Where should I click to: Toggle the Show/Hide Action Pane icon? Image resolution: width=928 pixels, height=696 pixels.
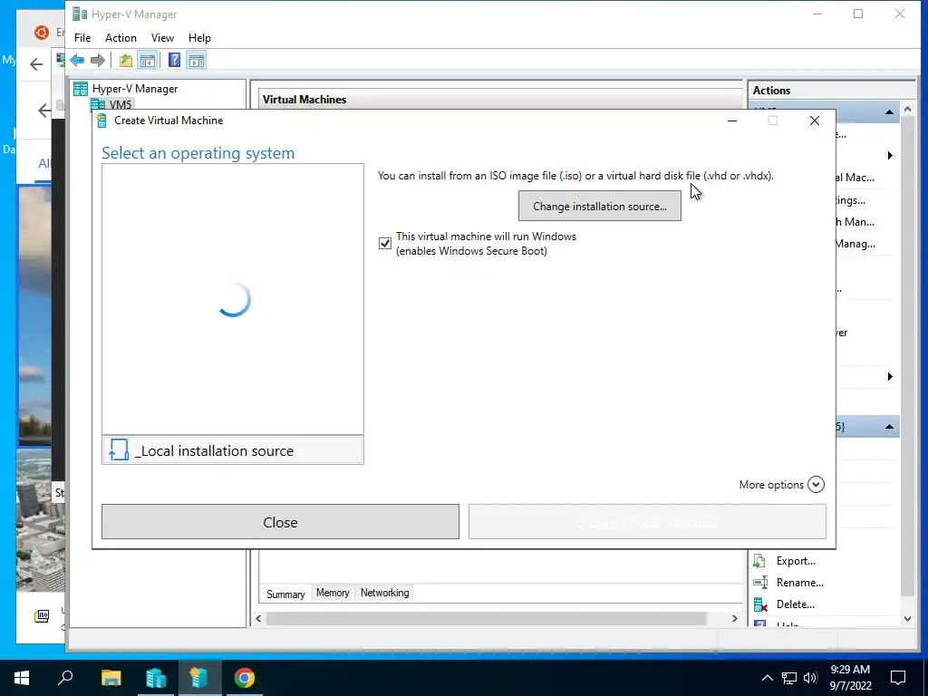pyautogui.click(x=197, y=60)
